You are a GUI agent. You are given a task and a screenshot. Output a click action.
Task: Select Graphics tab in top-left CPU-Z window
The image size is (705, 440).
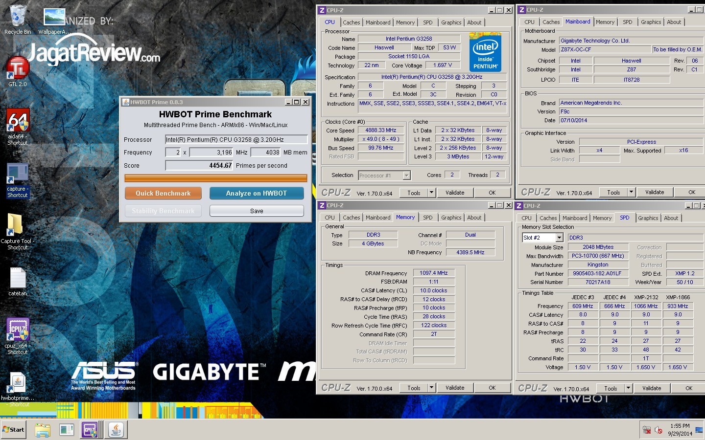pyautogui.click(x=451, y=22)
